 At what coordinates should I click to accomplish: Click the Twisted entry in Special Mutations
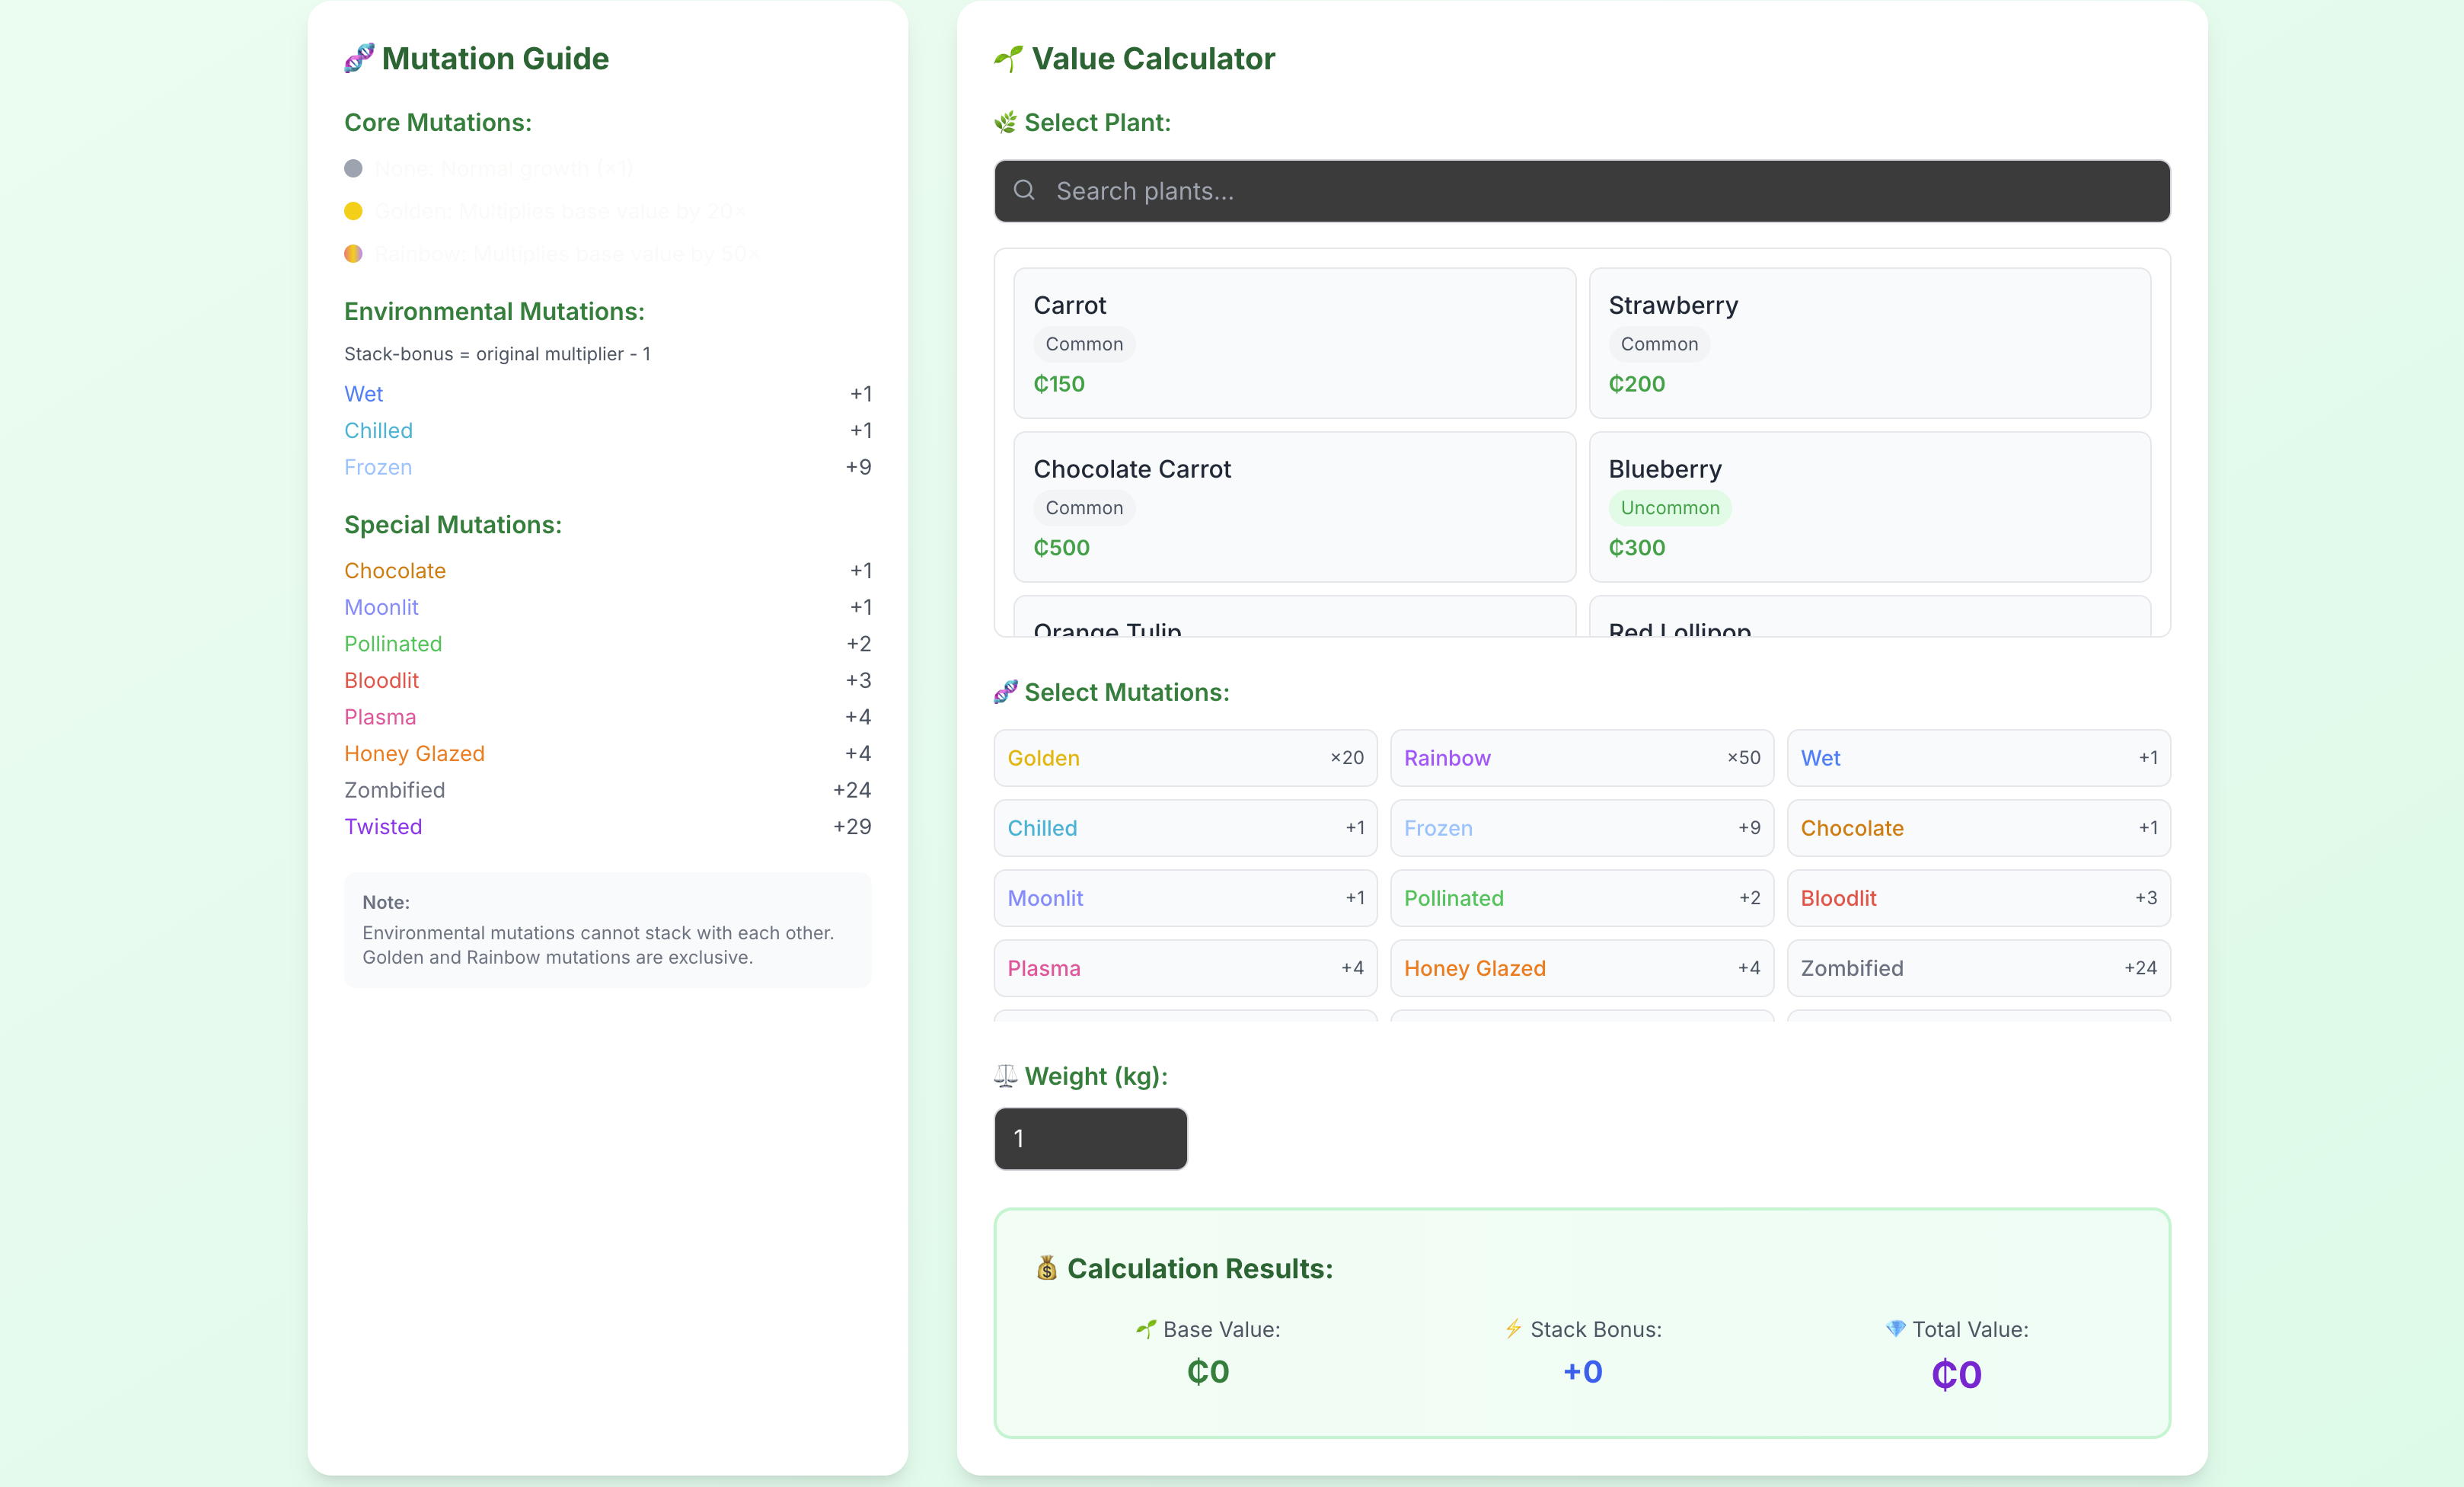click(383, 827)
